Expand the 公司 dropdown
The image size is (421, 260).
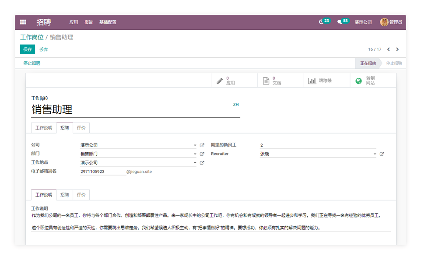195,145
